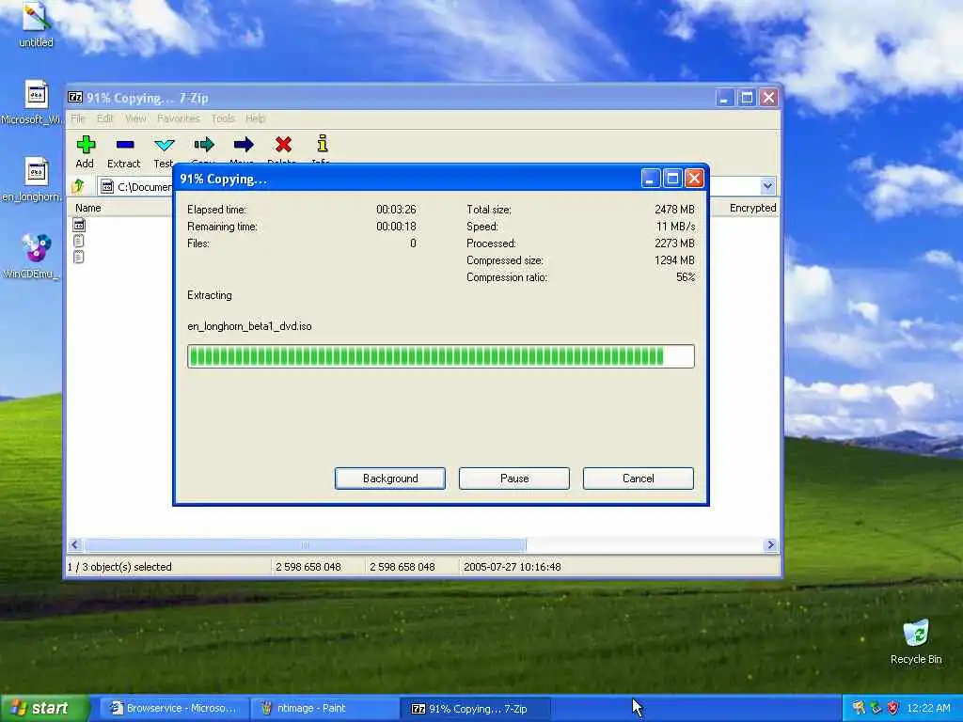Click the Processed value 2273 MB
This screenshot has width=963, height=722.
point(674,243)
